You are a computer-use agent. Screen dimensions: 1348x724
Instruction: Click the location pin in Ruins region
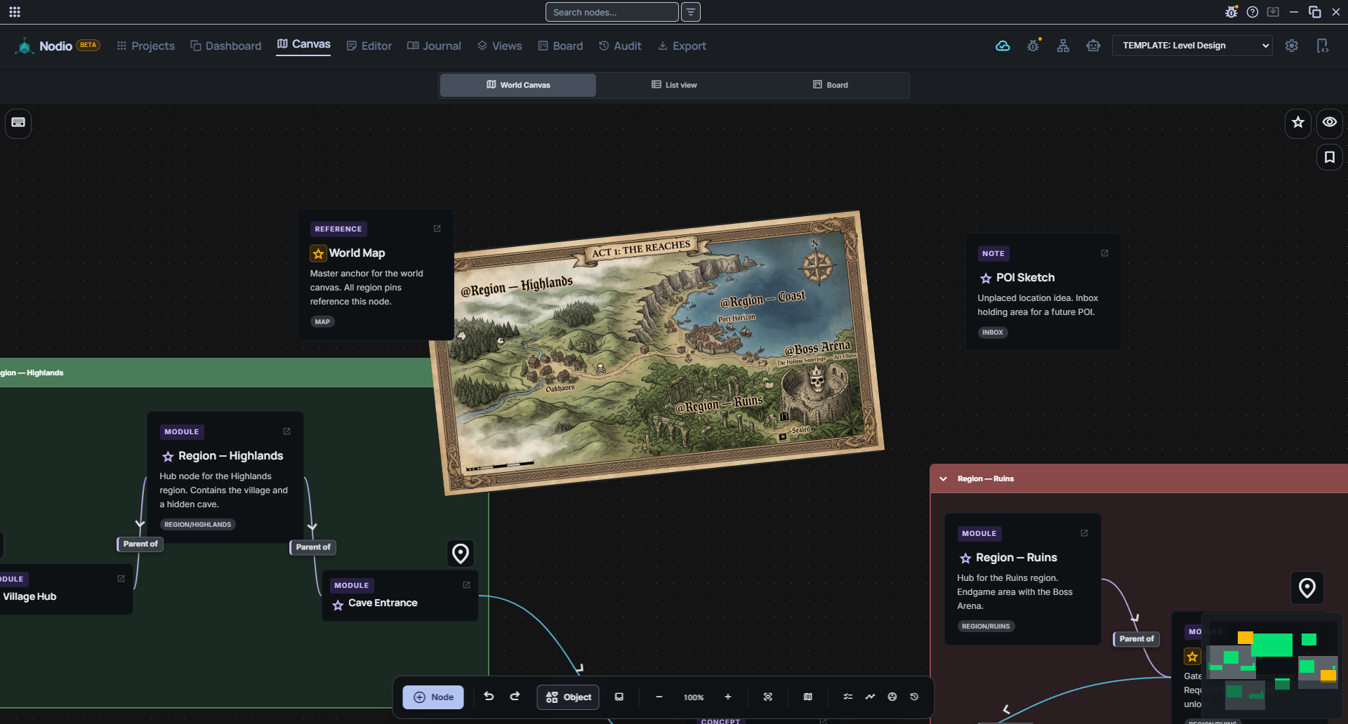(x=1307, y=588)
